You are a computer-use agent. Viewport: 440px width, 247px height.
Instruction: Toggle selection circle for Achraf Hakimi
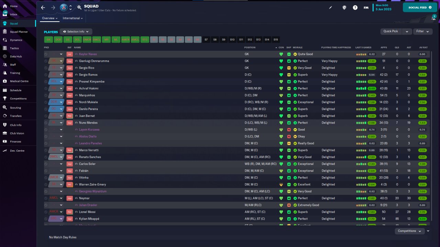pos(46,89)
